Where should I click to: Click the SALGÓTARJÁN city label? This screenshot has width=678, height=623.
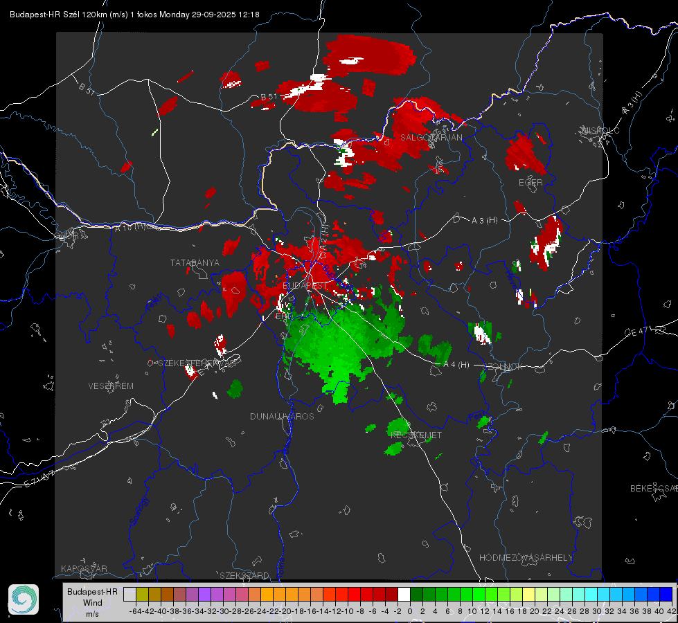coord(431,138)
